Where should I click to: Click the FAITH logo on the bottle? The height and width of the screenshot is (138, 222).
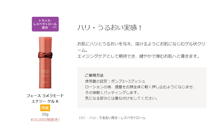(x=45, y=71)
